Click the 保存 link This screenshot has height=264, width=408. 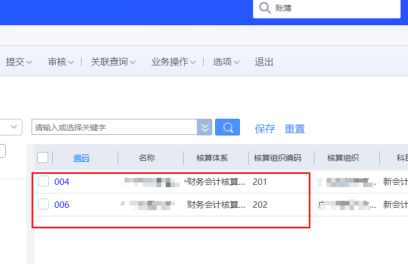click(x=265, y=129)
